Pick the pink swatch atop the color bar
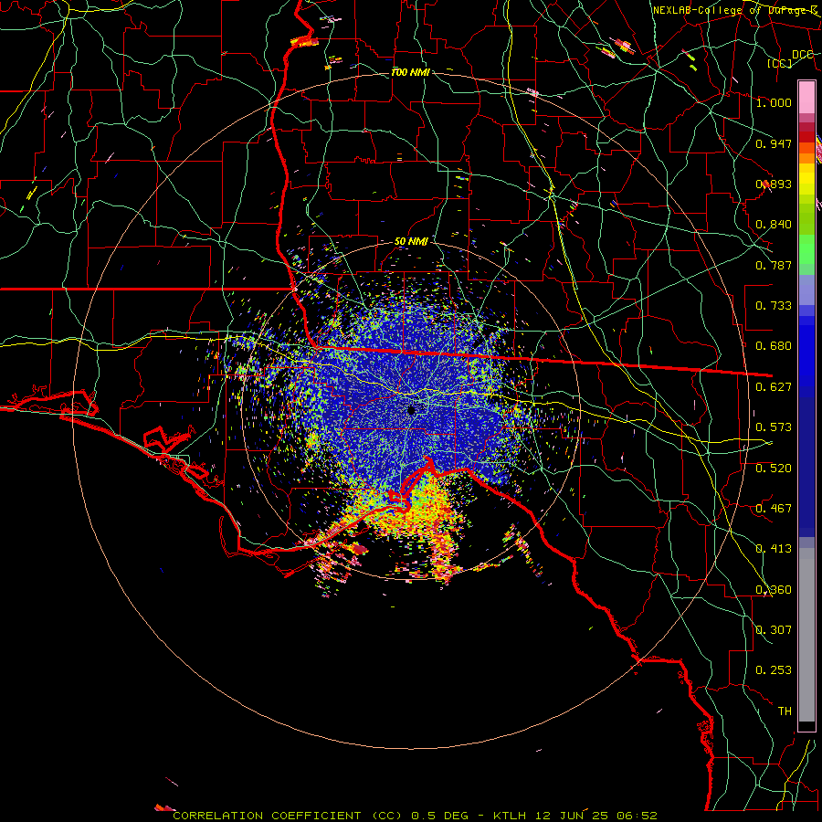822x822 pixels. pos(806,97)
